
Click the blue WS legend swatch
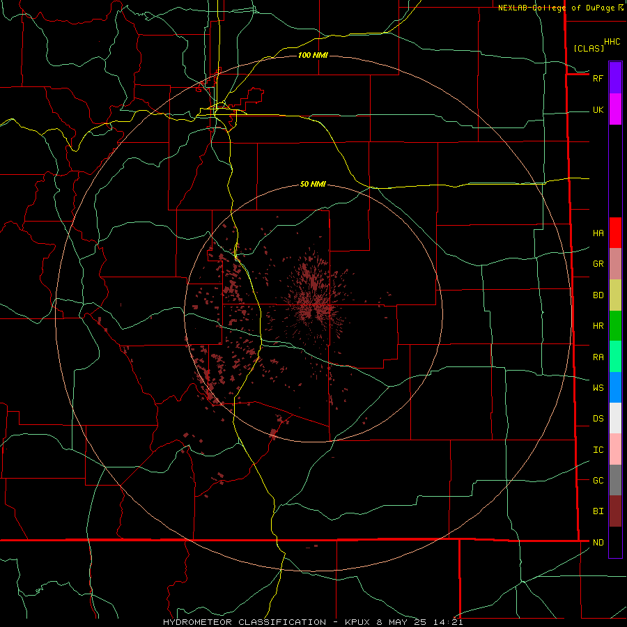(x=615, y=387)
